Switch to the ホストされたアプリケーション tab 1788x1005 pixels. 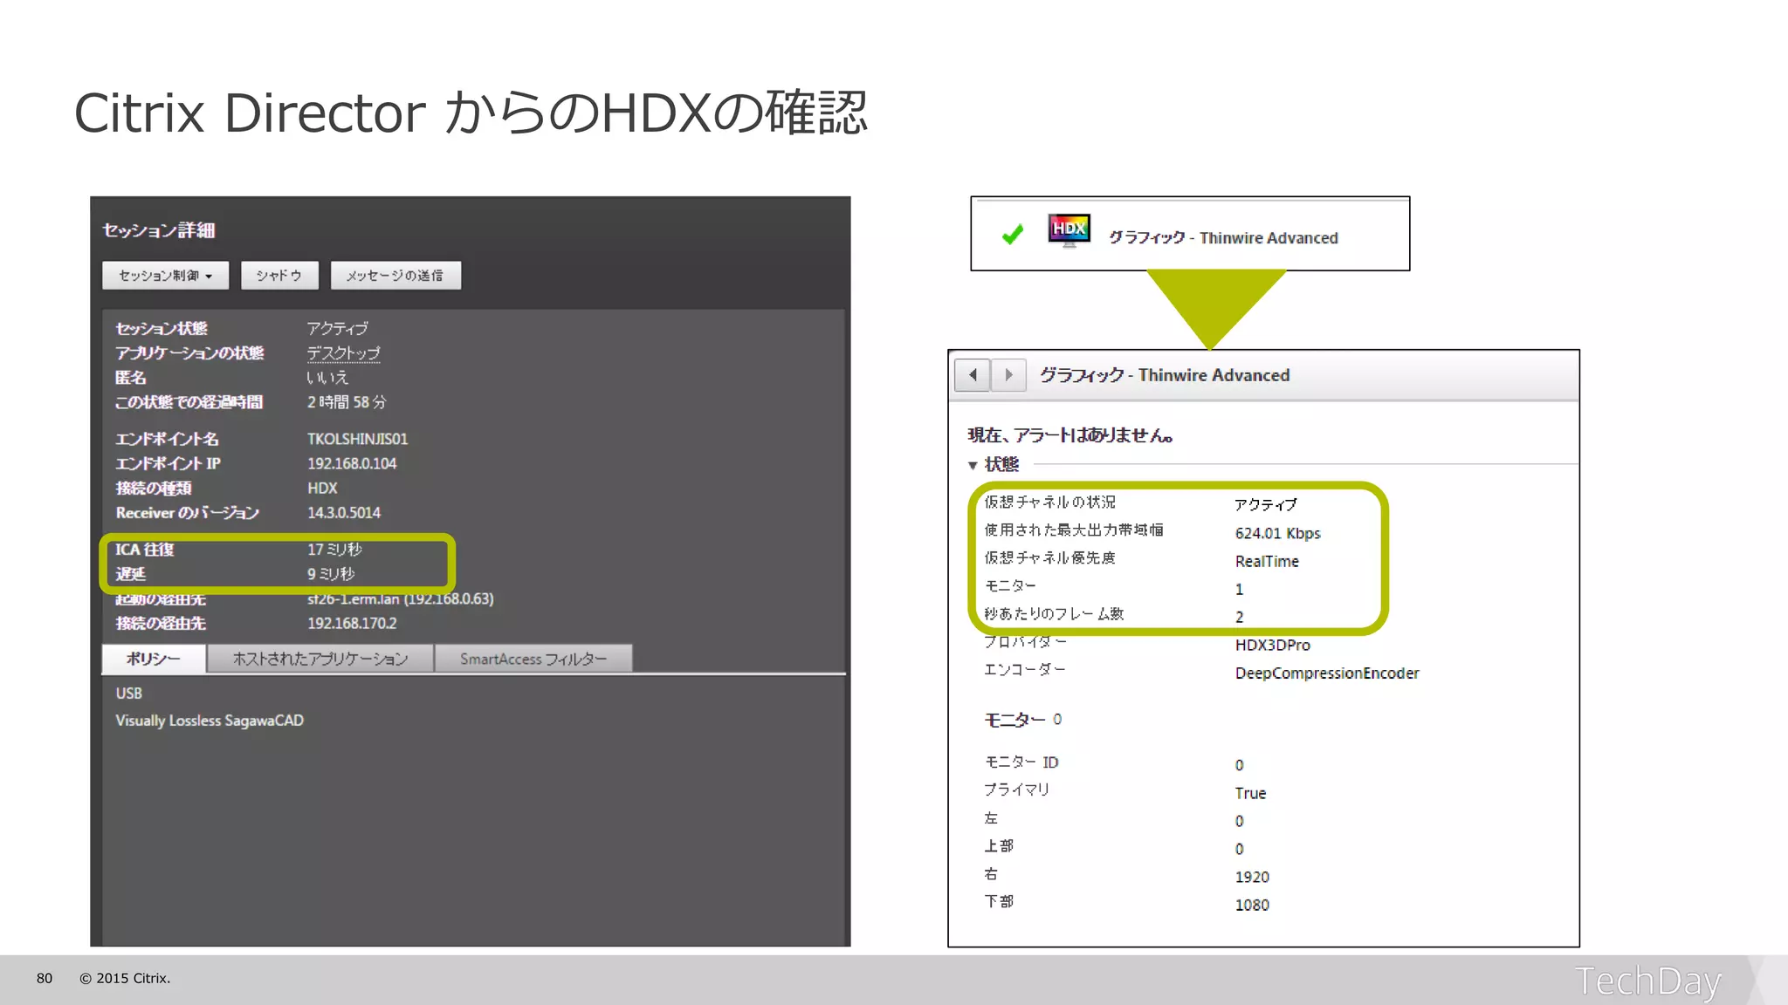(320, 659)
